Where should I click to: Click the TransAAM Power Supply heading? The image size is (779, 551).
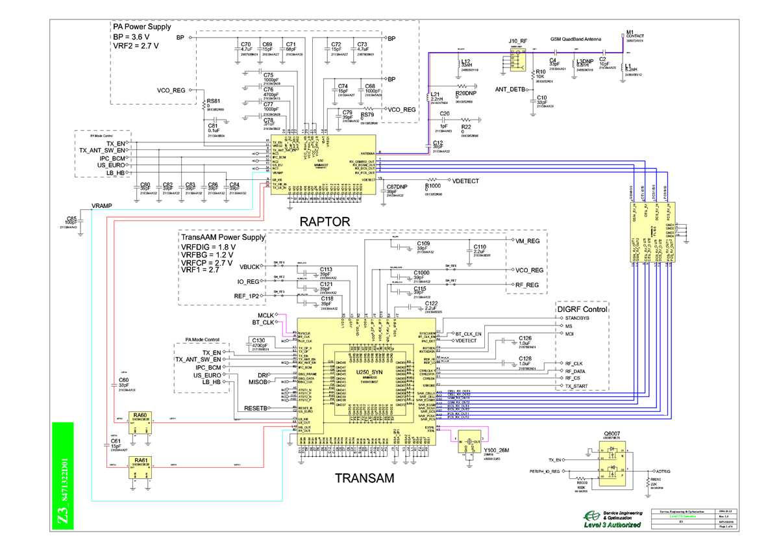pos(223,238)
